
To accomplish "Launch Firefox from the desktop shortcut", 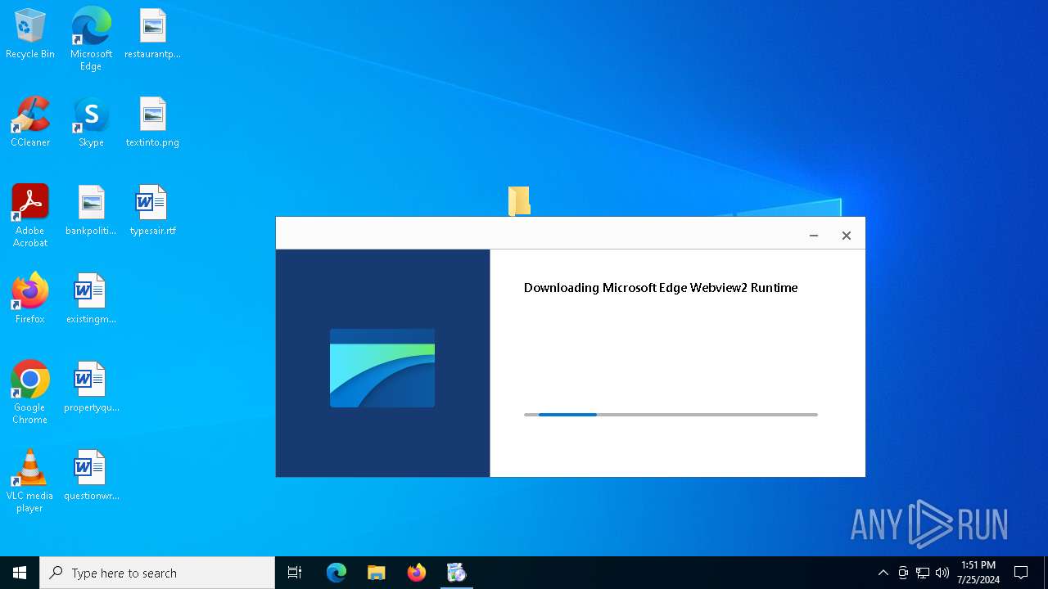I will [x=30, y=299].
